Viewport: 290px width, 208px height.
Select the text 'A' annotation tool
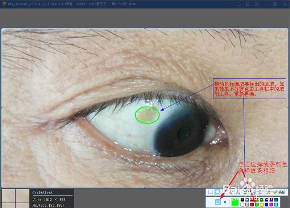point(238,192)
